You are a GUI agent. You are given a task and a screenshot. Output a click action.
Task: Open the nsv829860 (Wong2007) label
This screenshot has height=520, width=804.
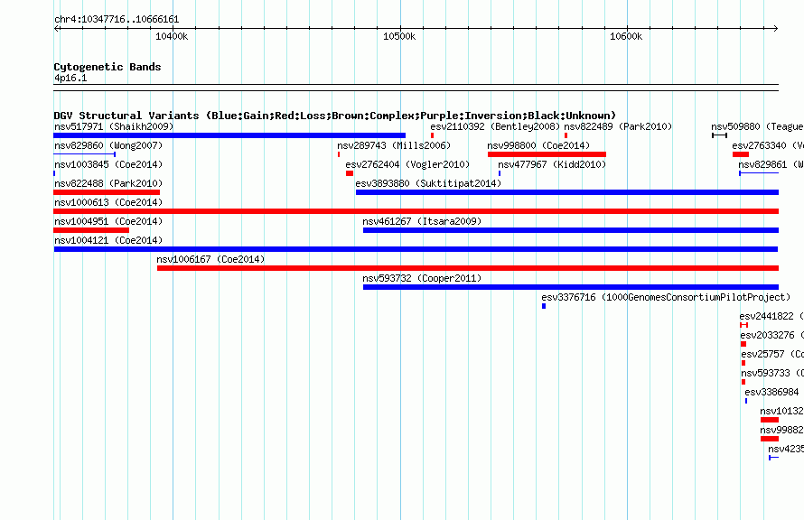coord(108,145)
